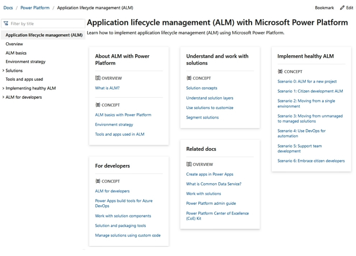
Task: Click the Overview icon in Related docs card
Action: [x=189, y=164]
